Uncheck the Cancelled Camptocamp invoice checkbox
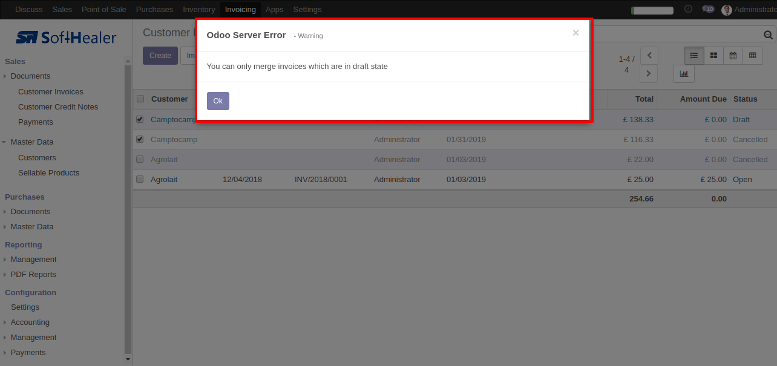Viewport: 777px width, 366px height. click(x=140, y=139)
